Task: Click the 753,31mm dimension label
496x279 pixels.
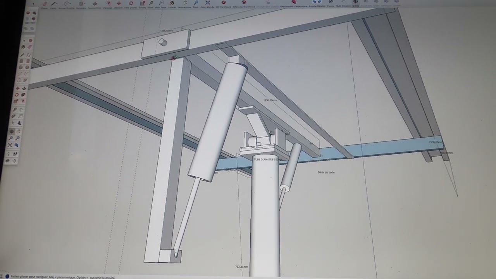Action: point(241,267)
